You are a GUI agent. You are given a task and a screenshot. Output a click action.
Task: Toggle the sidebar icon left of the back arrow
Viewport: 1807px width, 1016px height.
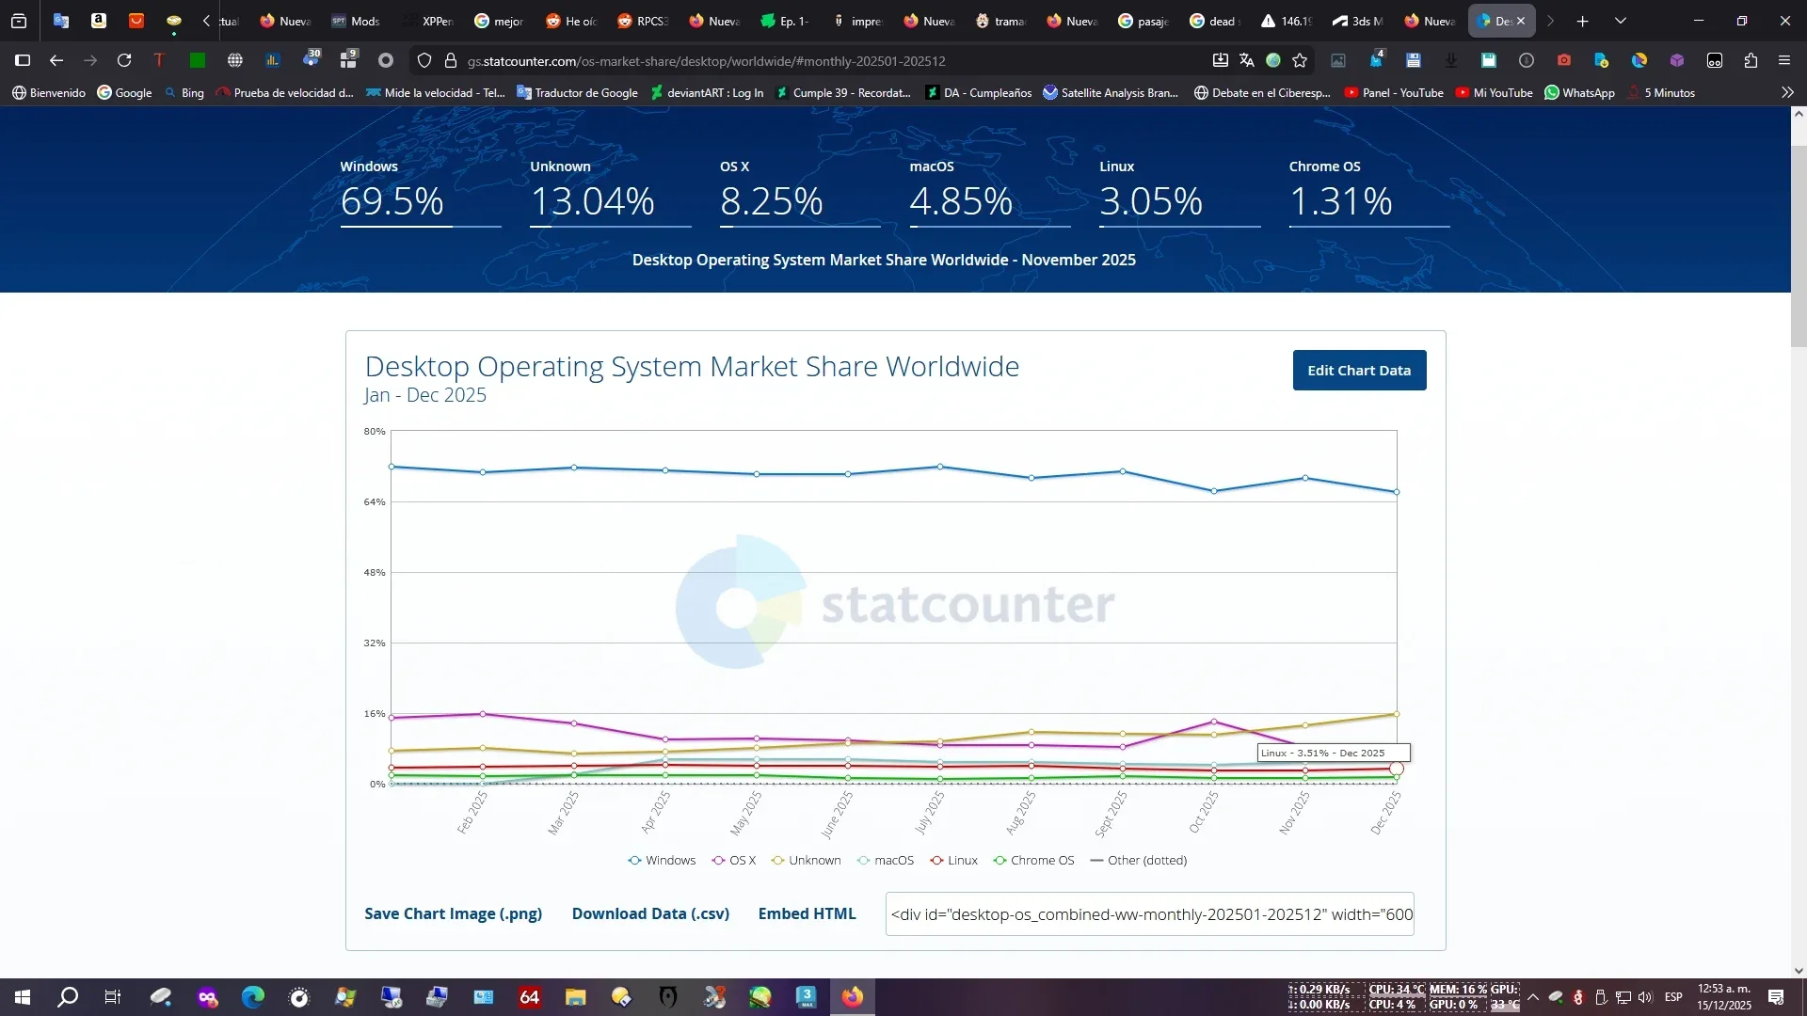tap(24, 60)
